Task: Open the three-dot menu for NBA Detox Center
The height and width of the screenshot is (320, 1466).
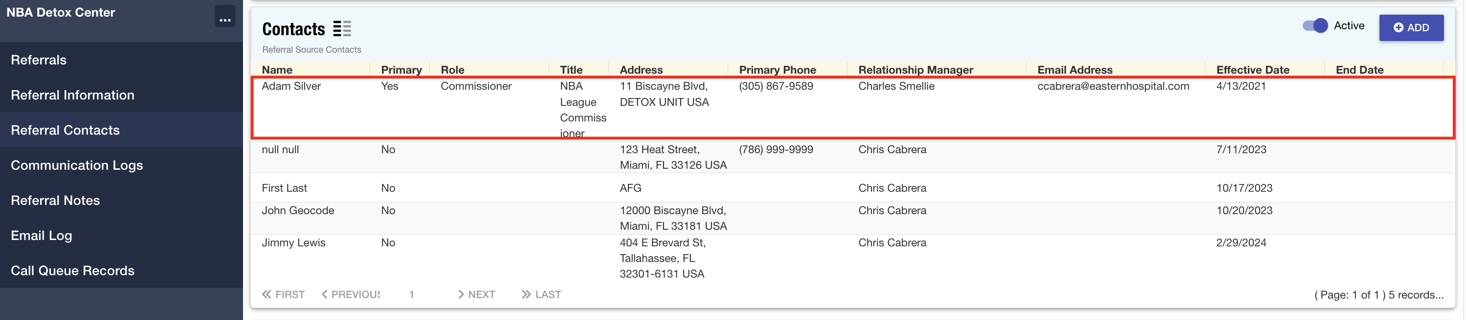Action: 225,17
